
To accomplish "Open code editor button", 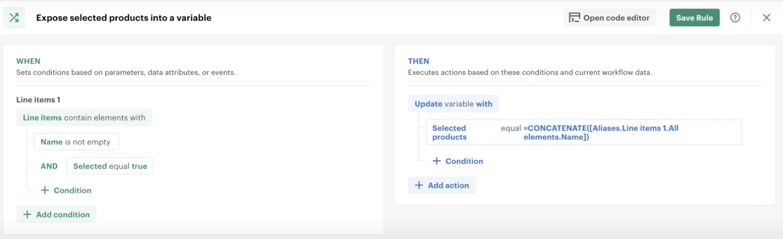I will [x=610, y=18].
